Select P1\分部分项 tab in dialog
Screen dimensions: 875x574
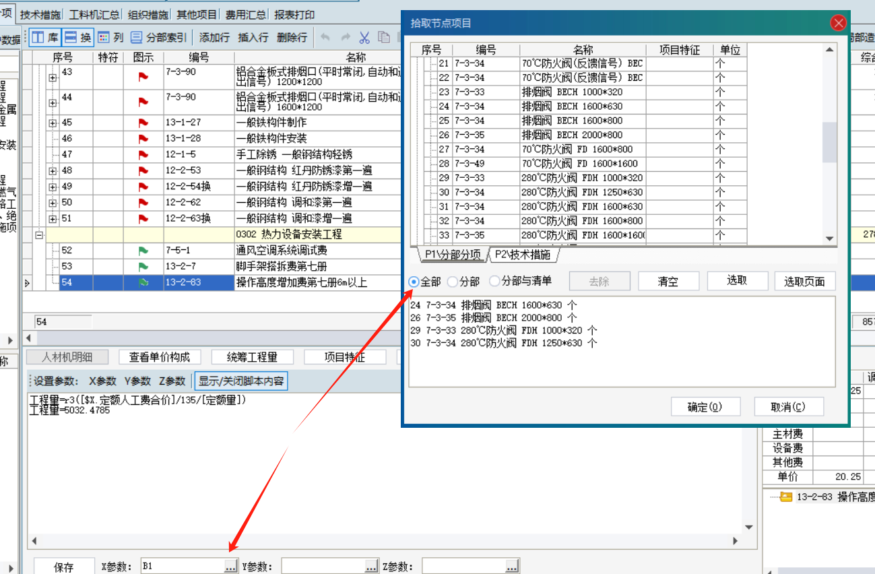(452, 255)
